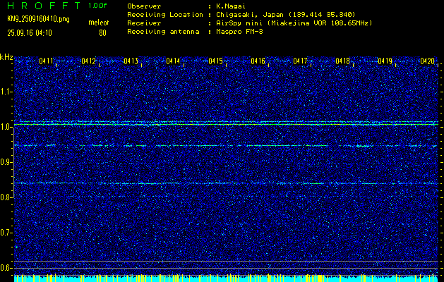444x282 pixels.
Task: Select the 0.9 frequency axis label
Action: (6, 162)
